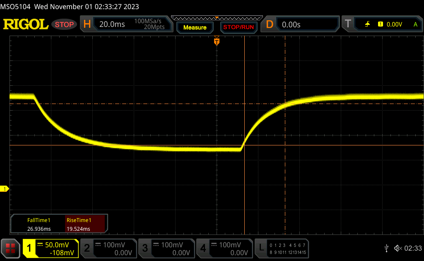Viewport: 424px width, 261px height.
Task: Click the waveform memory overview bar
Action: [217, 18]
